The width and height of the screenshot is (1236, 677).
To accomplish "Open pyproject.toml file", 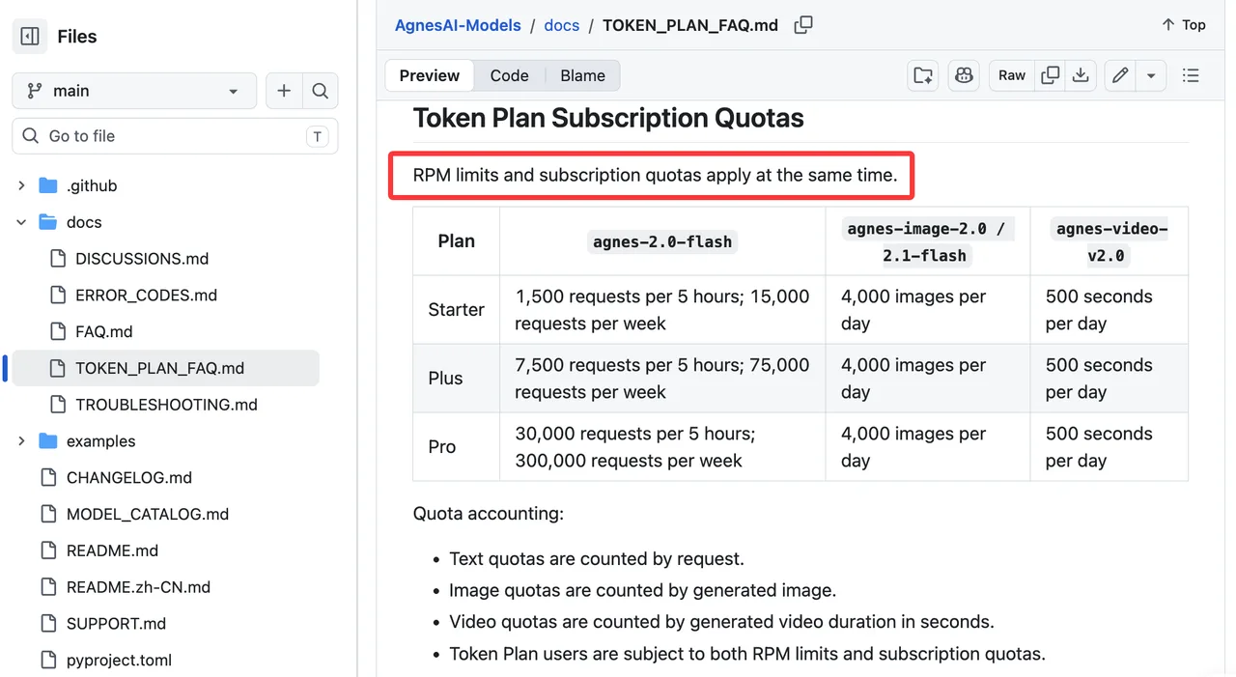I will 119,661.
